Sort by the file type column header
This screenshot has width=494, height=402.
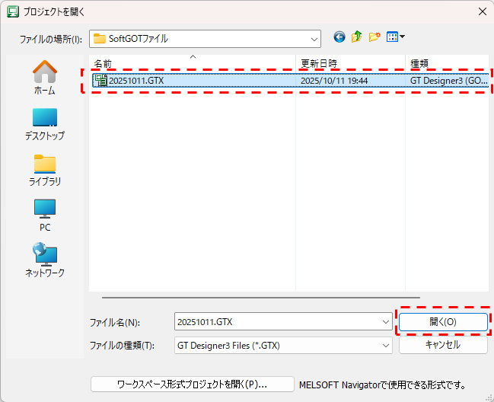448,63
